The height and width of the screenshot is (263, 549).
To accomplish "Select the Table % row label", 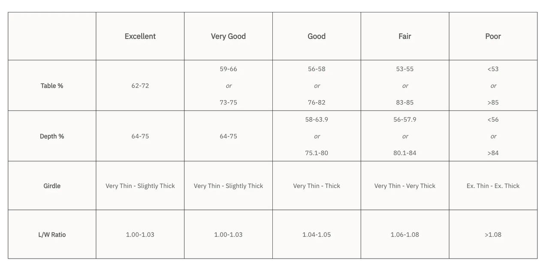I will [52, 86].
